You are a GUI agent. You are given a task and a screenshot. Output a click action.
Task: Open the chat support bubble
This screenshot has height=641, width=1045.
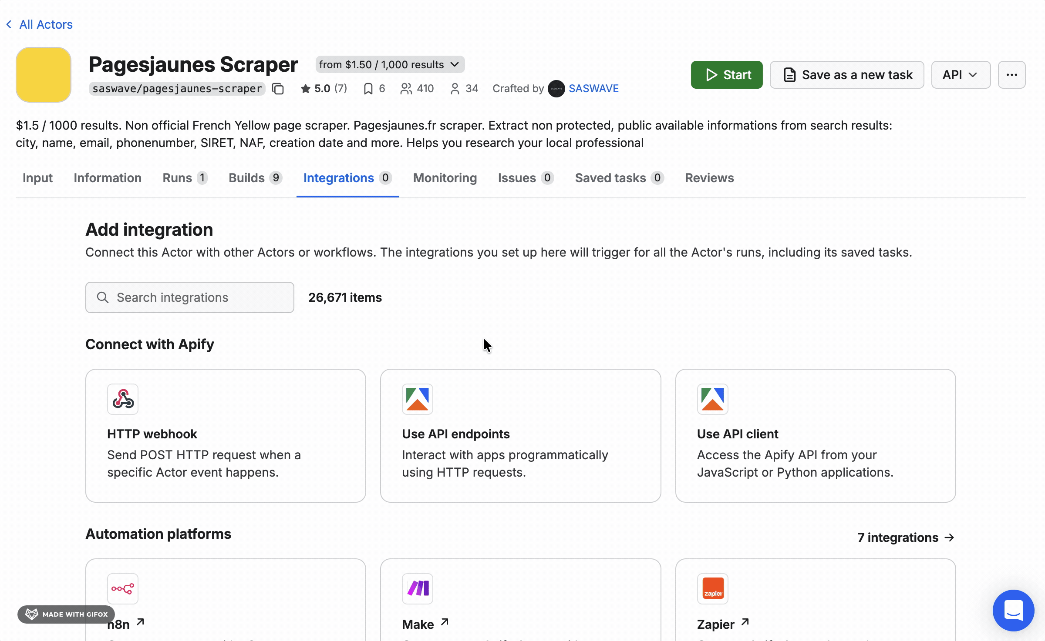click(1013, 610)
